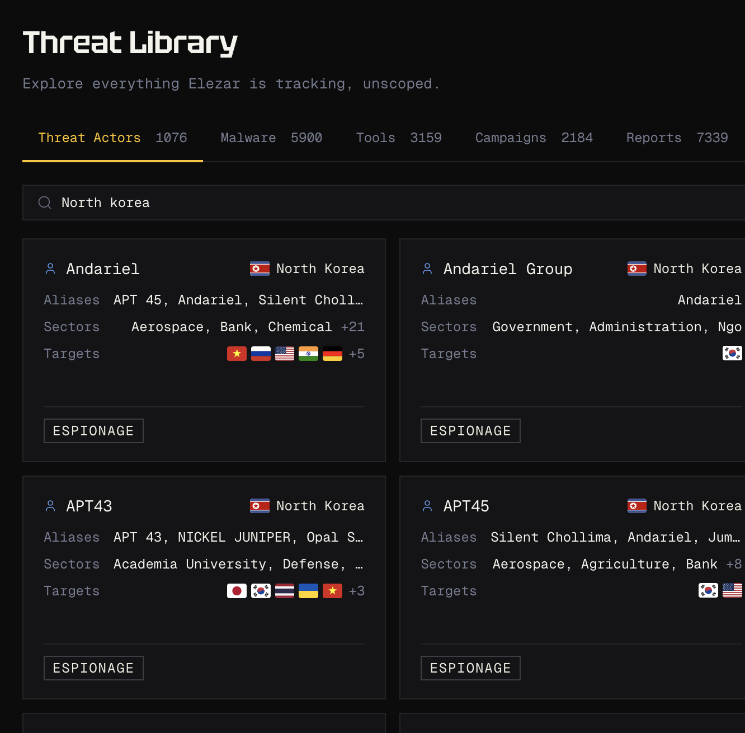Click North Korea flag on Andariel Group card
The width and height of the screenshot is (745, 733).
pos(637,269)
